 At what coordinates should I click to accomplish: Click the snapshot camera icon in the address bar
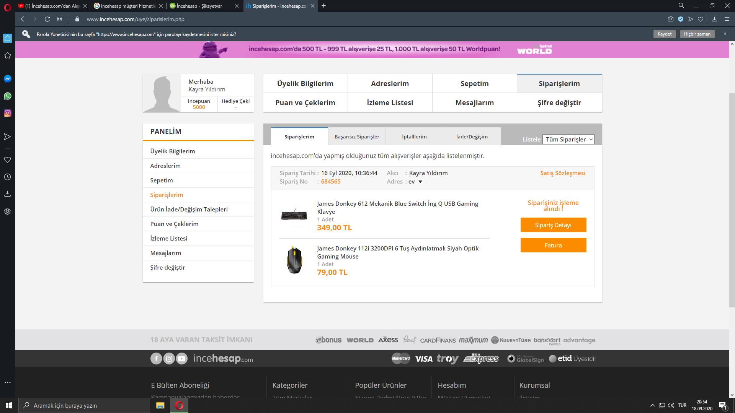[670, 19]
